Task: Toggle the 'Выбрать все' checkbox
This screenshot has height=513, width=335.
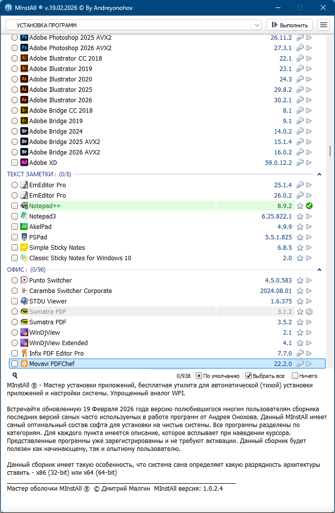Action: (x=249, y=376)
